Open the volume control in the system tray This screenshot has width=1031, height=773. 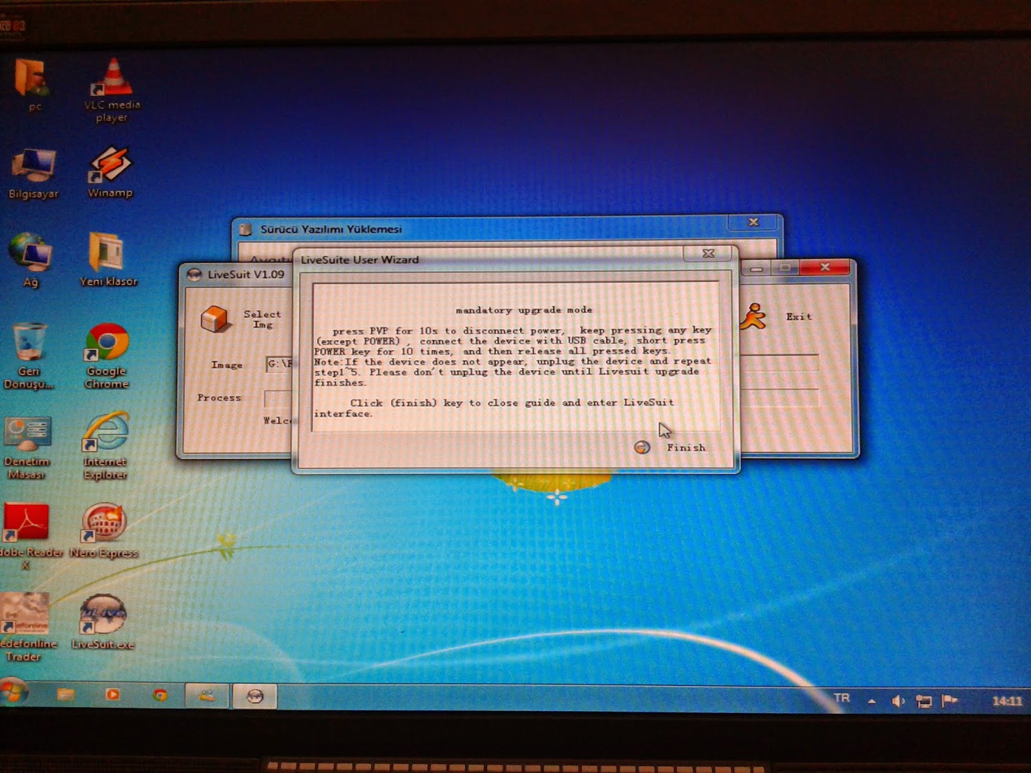click(898, 701)
